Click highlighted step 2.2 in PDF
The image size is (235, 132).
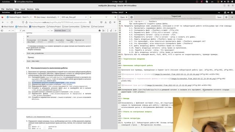pos(54,82)
